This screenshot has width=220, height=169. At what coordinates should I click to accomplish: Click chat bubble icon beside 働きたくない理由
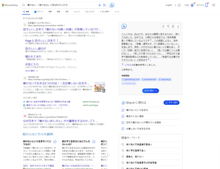[123, 116]
